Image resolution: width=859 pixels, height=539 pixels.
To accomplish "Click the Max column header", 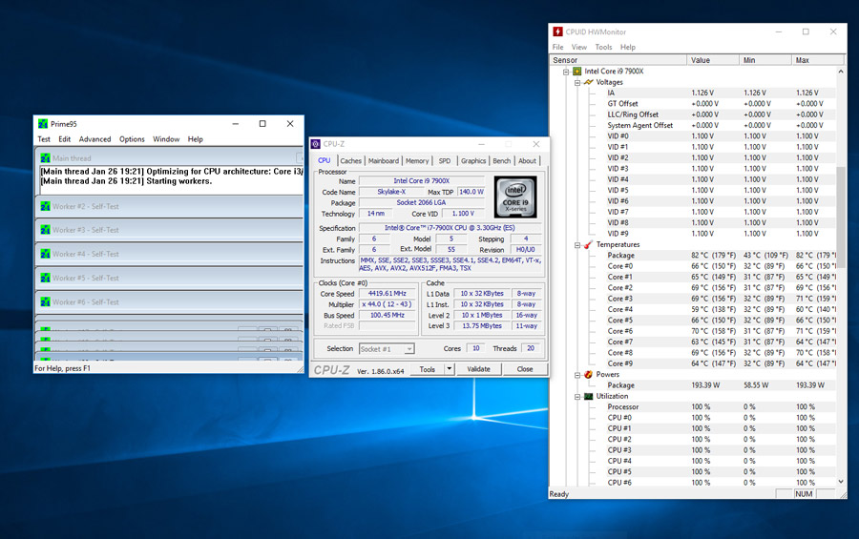I will coord(819,60).
